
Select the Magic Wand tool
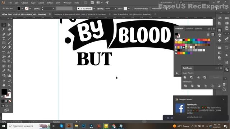4,29
